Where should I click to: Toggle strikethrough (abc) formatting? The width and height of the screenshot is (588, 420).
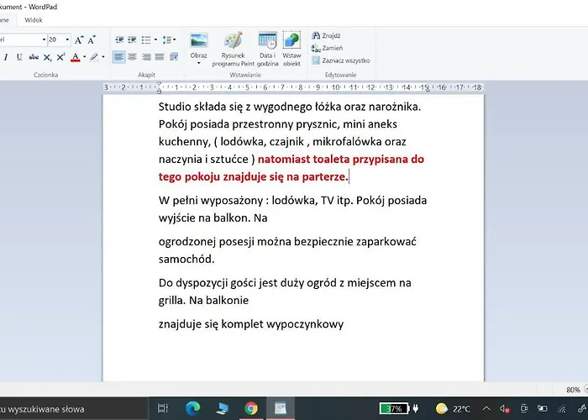(34, 57)
